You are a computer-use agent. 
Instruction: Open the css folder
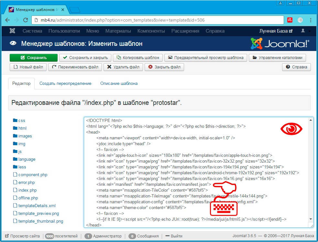coord(21,121)
